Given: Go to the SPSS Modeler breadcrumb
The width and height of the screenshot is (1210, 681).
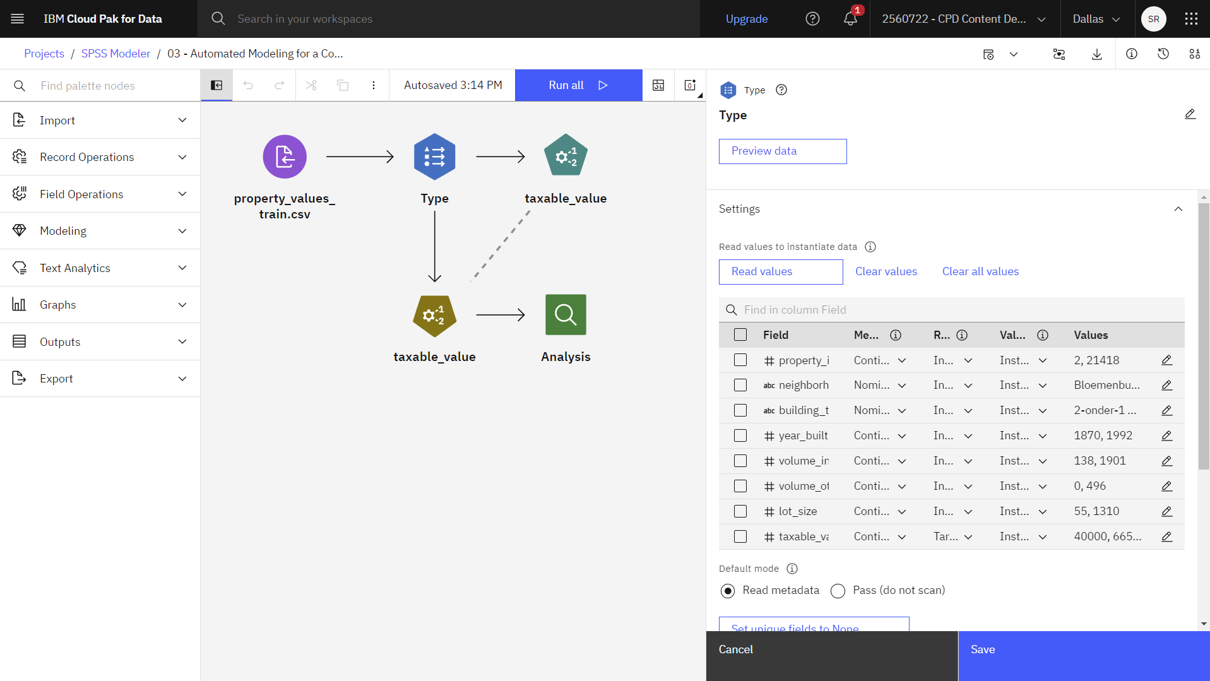Looking at the screenshot, I should [x=116, y=54].
